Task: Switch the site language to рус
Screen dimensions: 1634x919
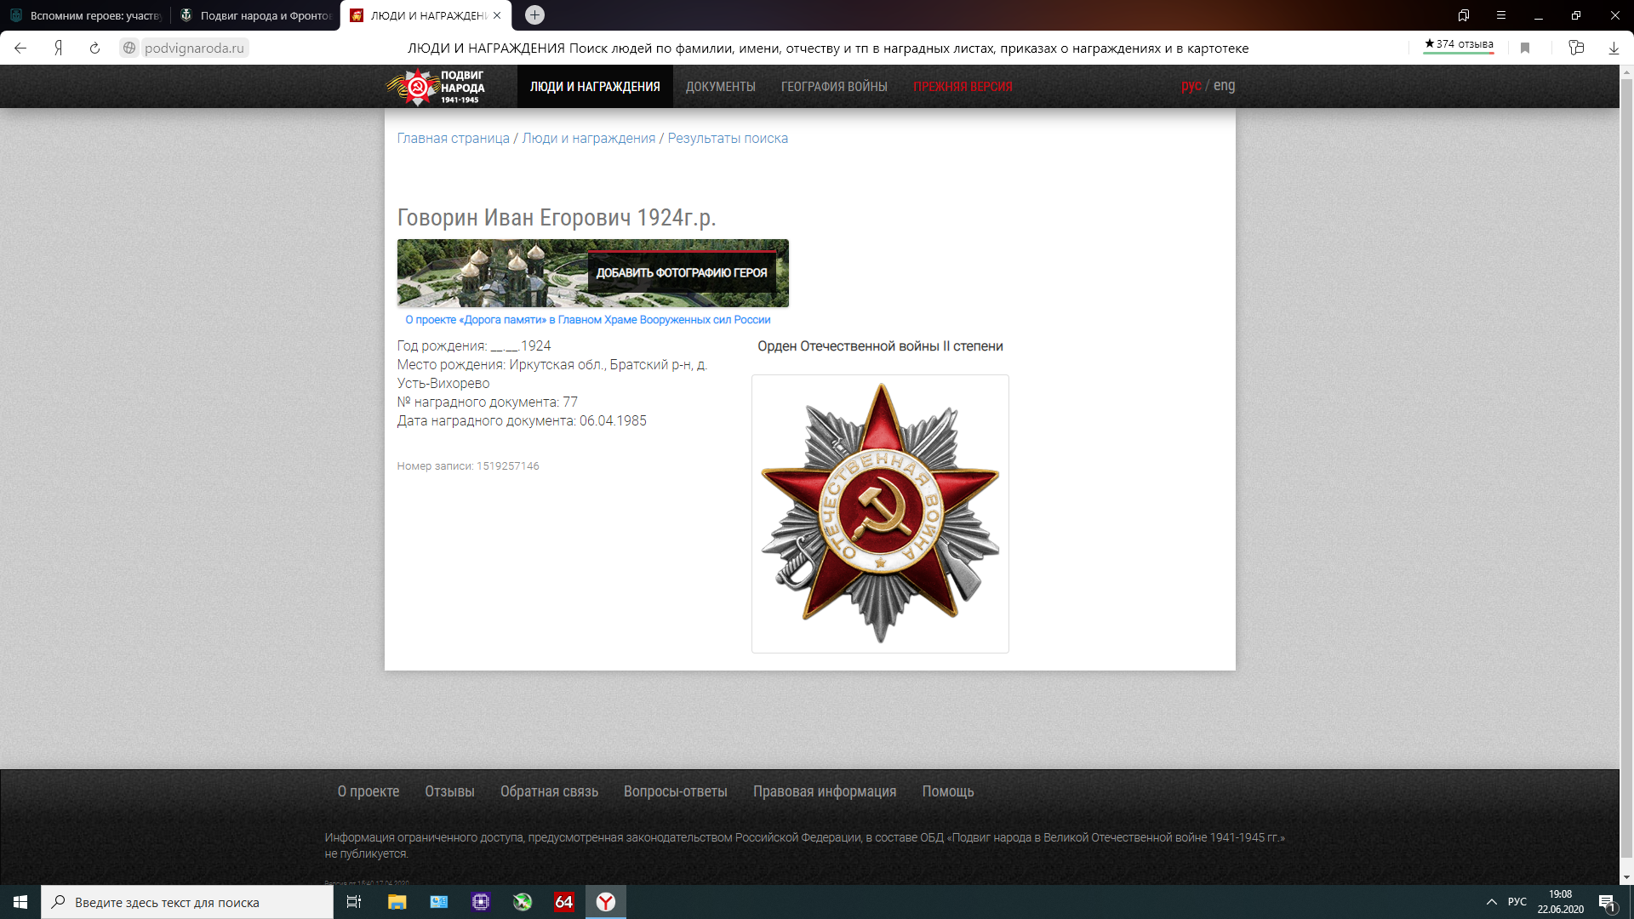Action: coord(1191,86)
